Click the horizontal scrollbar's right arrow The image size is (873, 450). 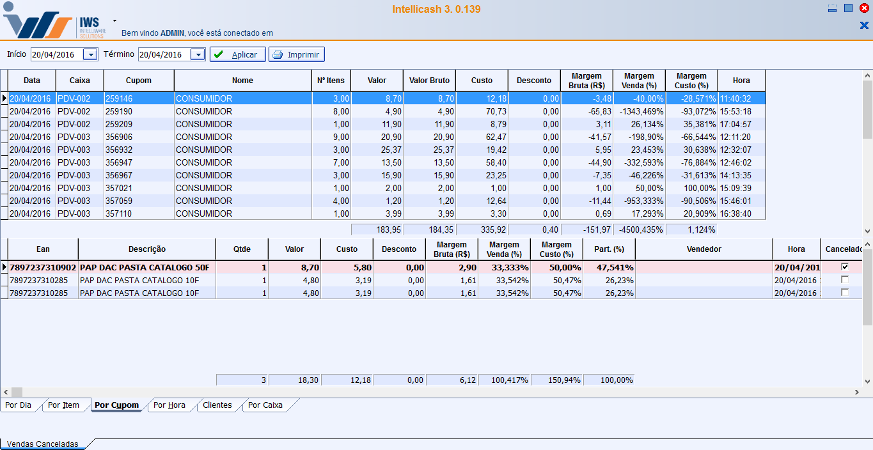(x=858, y=392)
